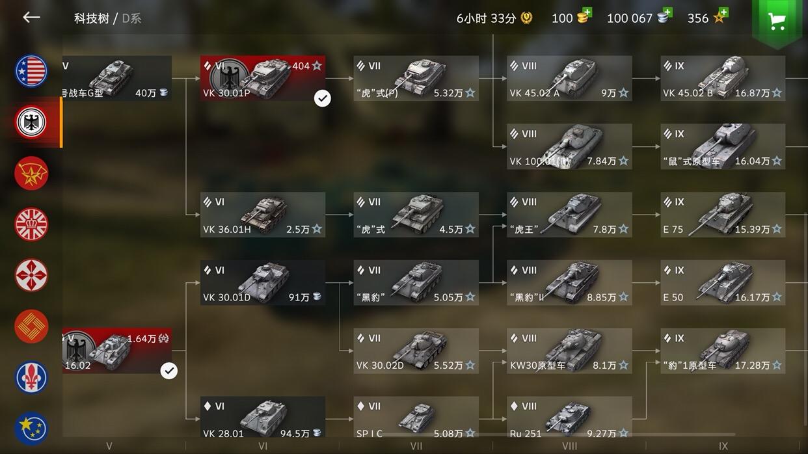The height and width of the screenshot is (454, 808).
Task: Add gold using the plus beside 100
Action: point(587,12)
